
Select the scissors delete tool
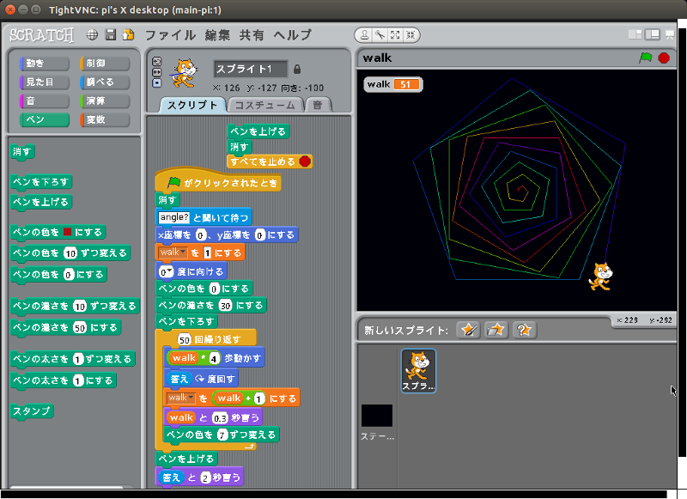(380, 35)
